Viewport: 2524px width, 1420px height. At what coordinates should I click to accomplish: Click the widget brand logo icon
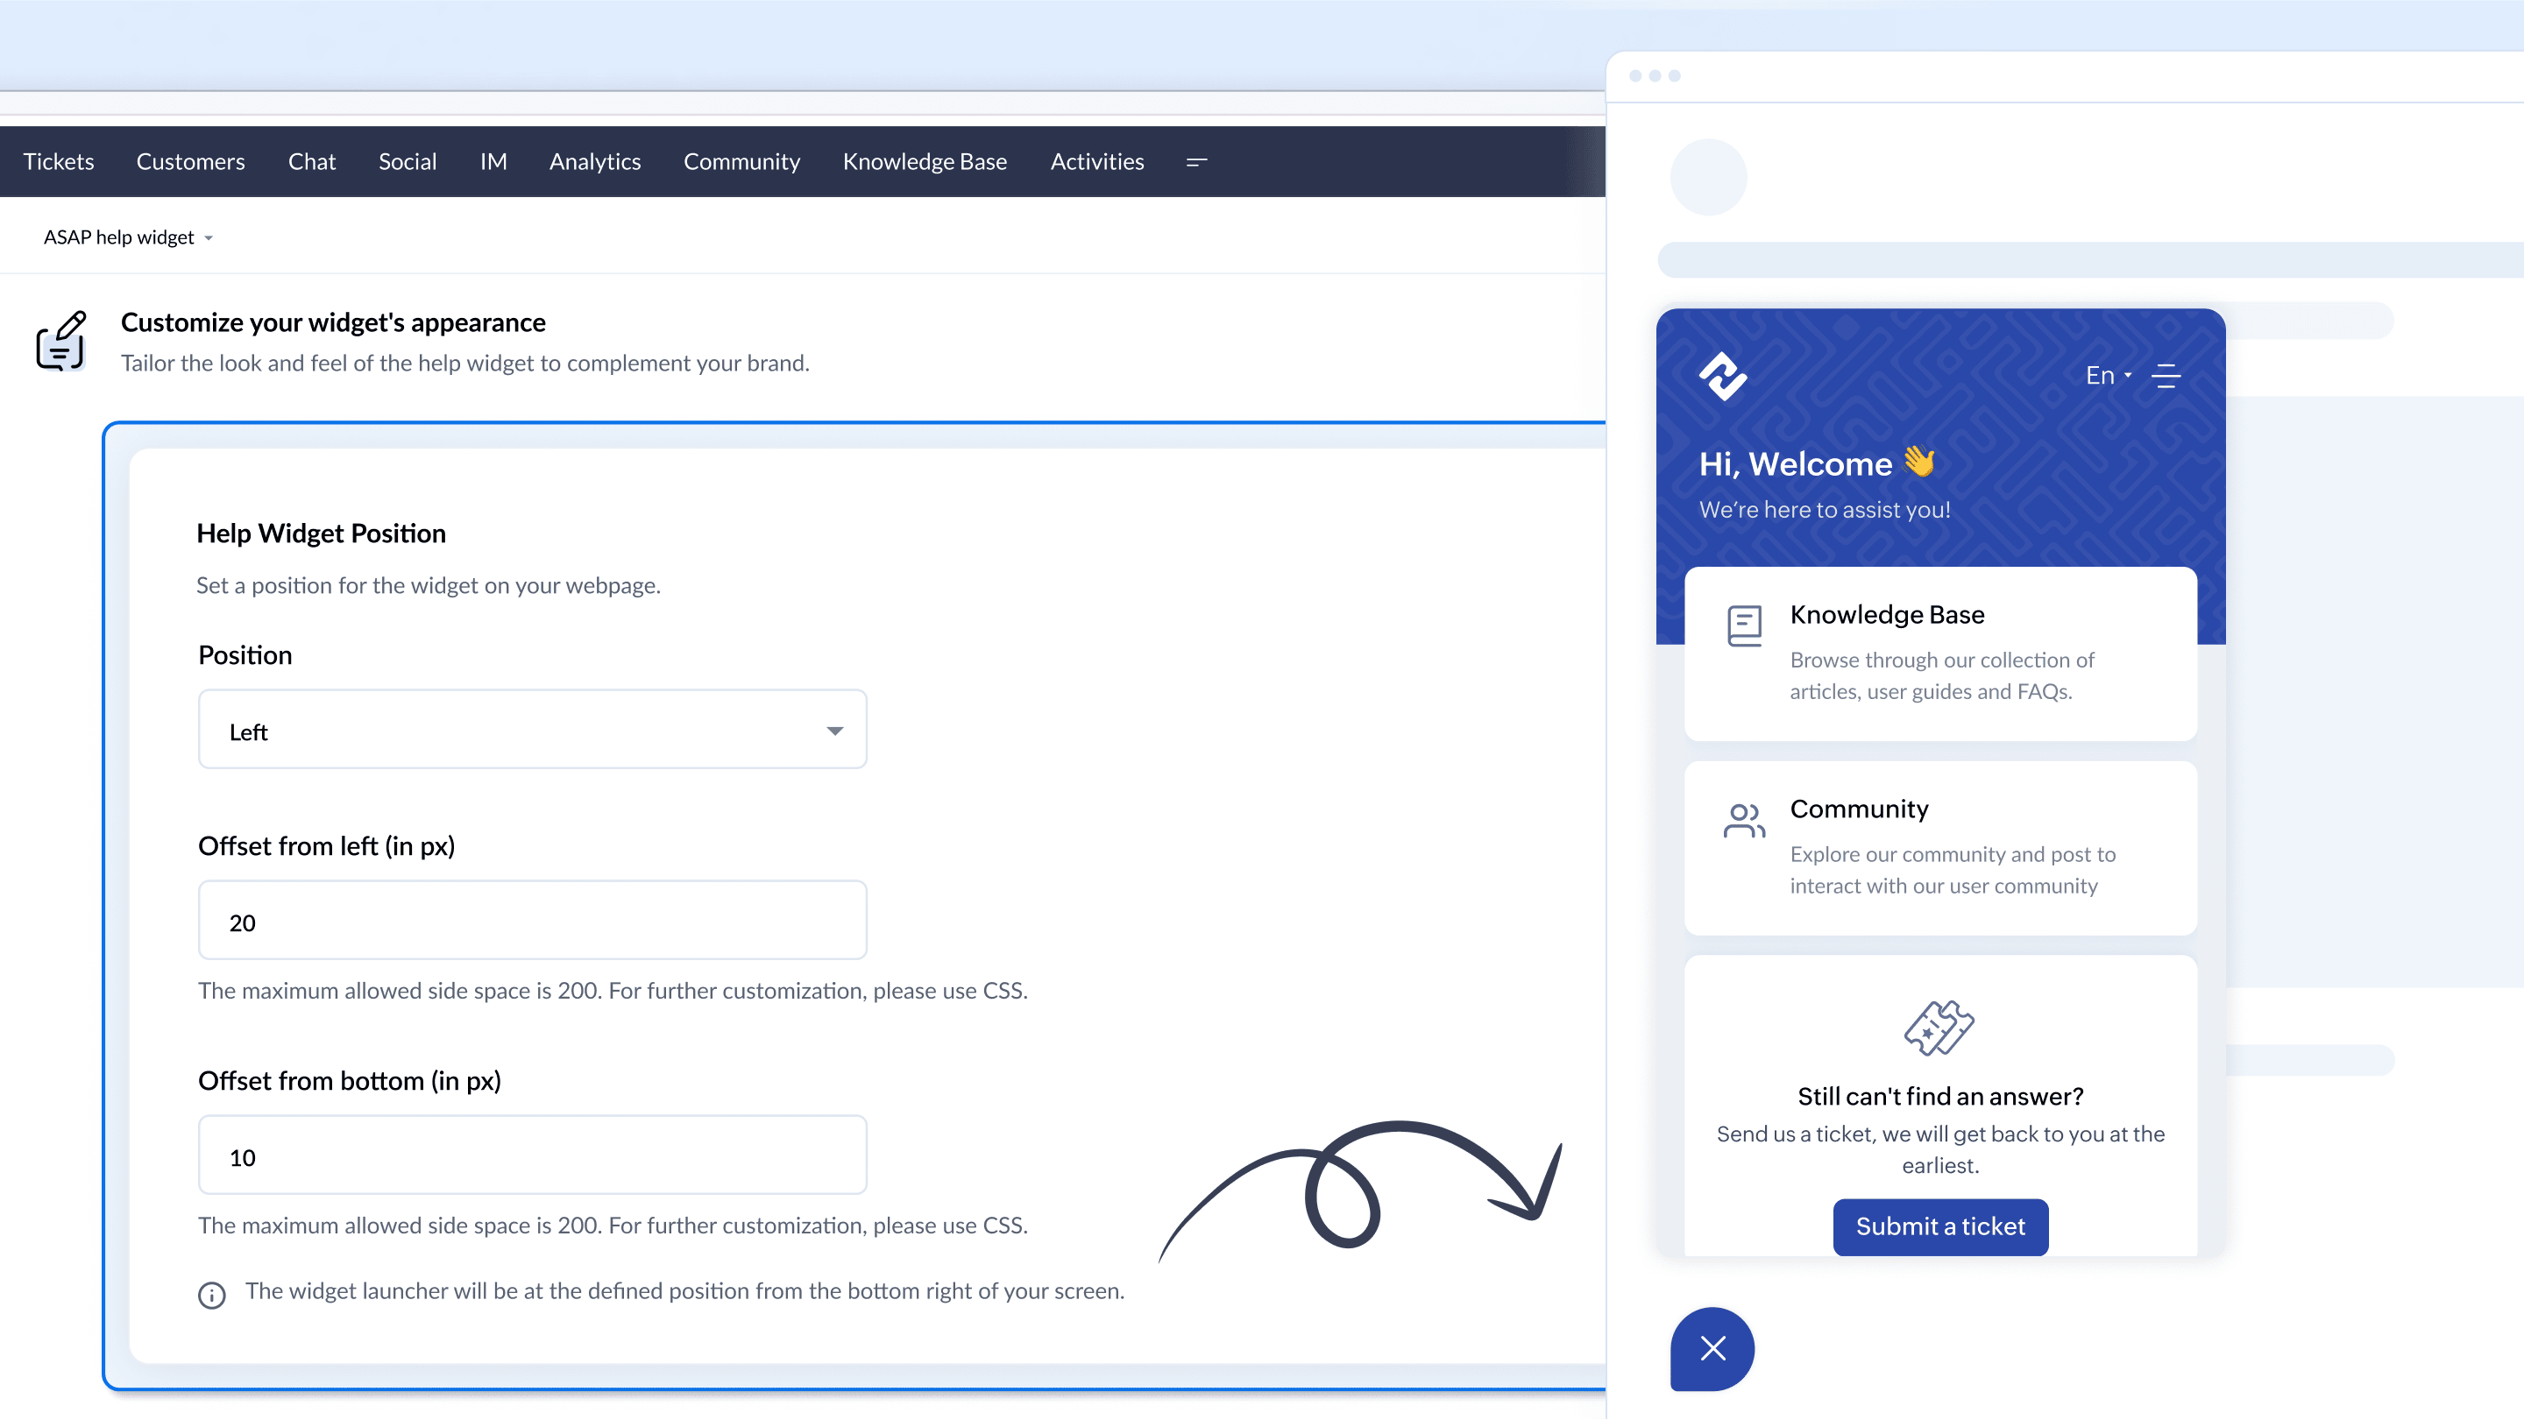click(1722, 376)
